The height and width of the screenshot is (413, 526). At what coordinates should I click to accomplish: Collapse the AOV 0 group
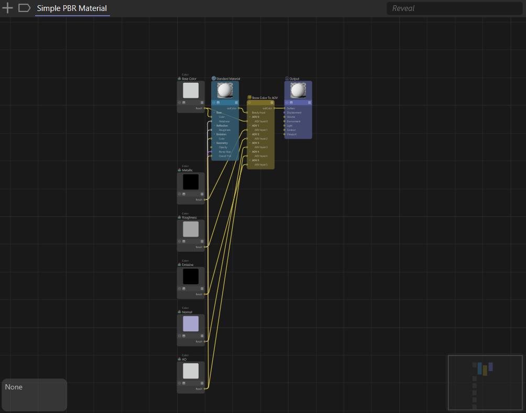pos(250,117)
